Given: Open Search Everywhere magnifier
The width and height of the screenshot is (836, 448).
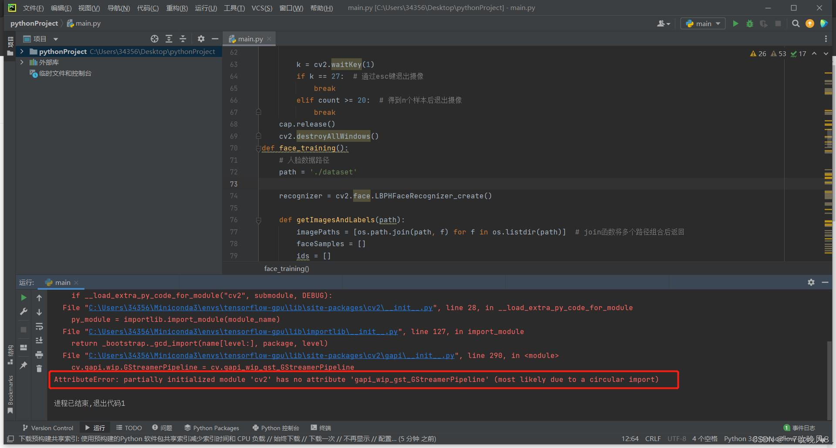Looking at the screenshot, I should 796,23.
